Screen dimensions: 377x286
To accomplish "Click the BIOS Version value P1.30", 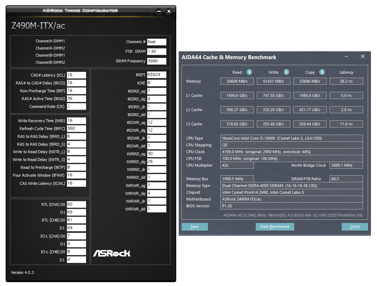I will click(x=292, y=206).
